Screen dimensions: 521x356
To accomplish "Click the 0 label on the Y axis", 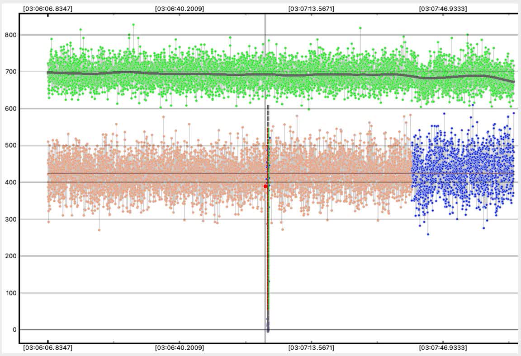I will point(14,330).
